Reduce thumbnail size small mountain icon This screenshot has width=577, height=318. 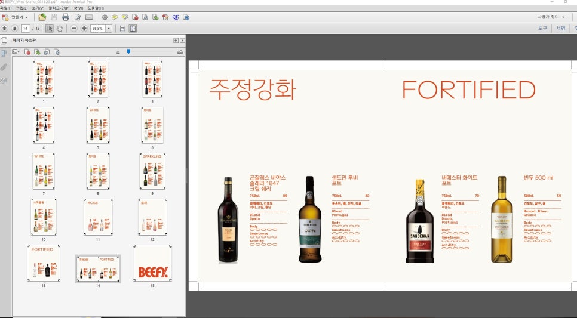point(118,52)
